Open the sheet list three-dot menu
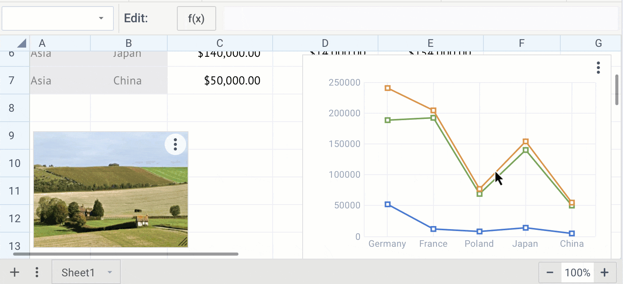Screen dimensions: 623x284 click(37, 272)
